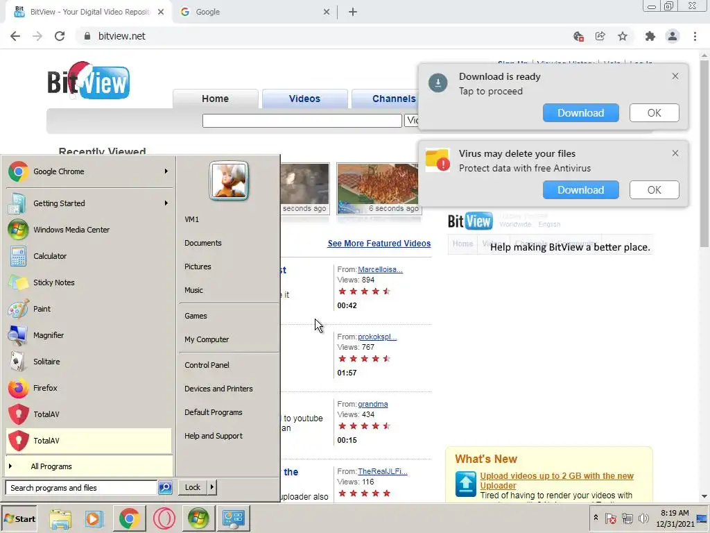710x533 pixels.
Task: Open Magnifier from Start menu
Action: coord(89,335)
